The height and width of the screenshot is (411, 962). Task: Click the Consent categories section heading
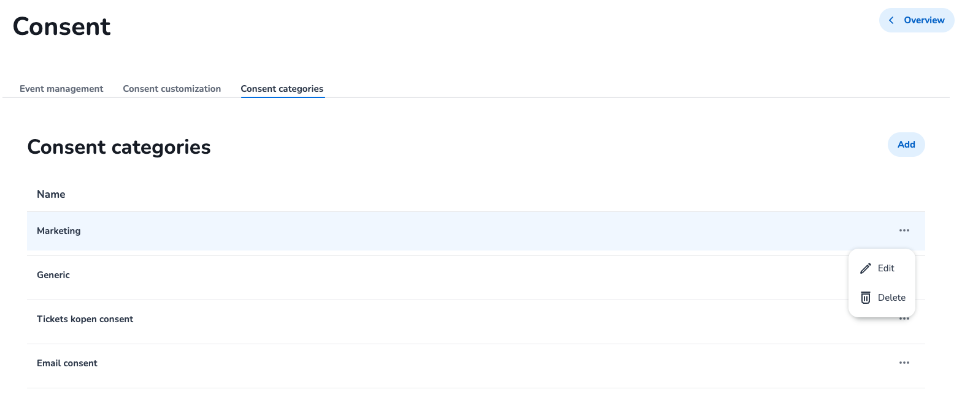click(x=119, y=147)
